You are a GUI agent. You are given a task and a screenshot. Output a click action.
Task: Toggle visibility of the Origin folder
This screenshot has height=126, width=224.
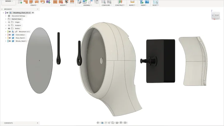pos(9,22)
